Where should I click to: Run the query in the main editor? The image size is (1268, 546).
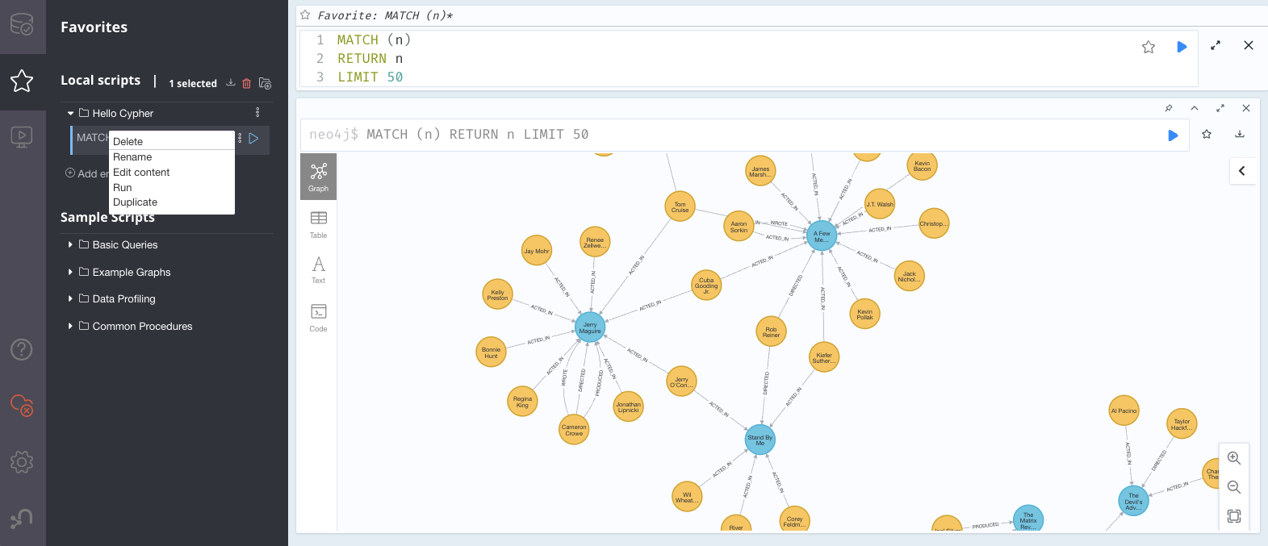pos(1182,48)
